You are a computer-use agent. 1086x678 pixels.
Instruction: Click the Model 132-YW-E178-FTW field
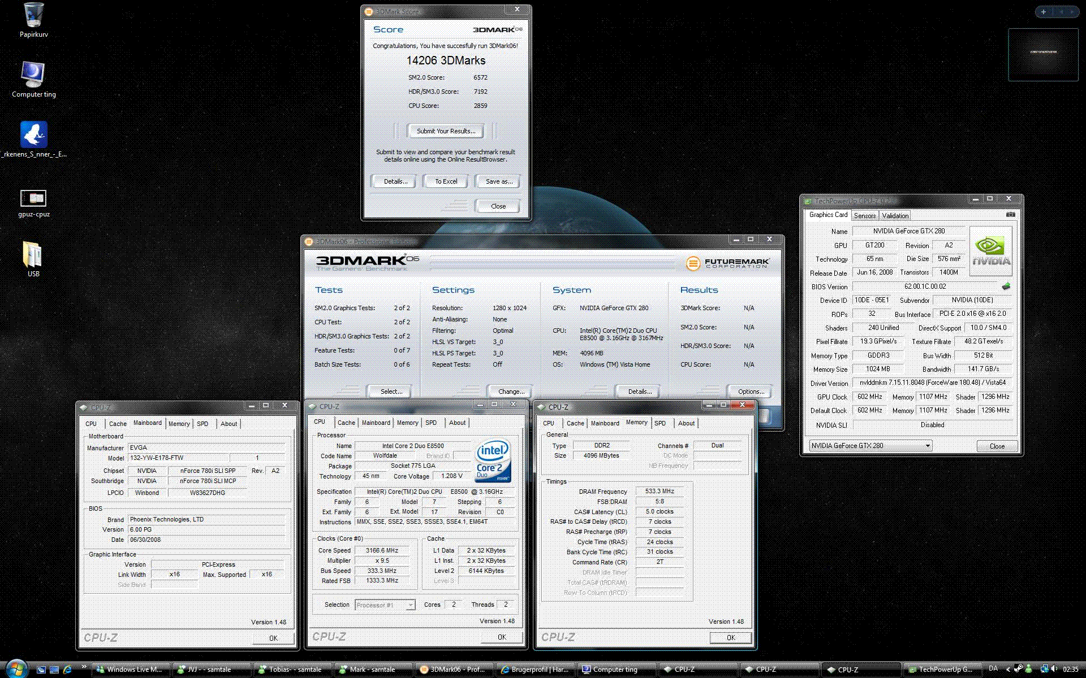(x=179, y=458)
